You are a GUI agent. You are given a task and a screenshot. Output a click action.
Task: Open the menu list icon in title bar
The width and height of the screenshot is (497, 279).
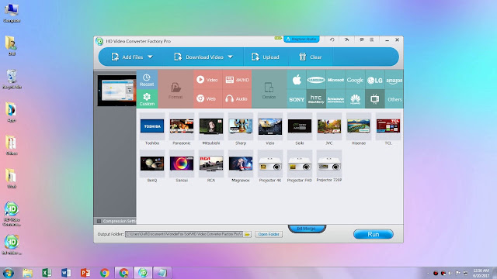(x=371, y=40)
